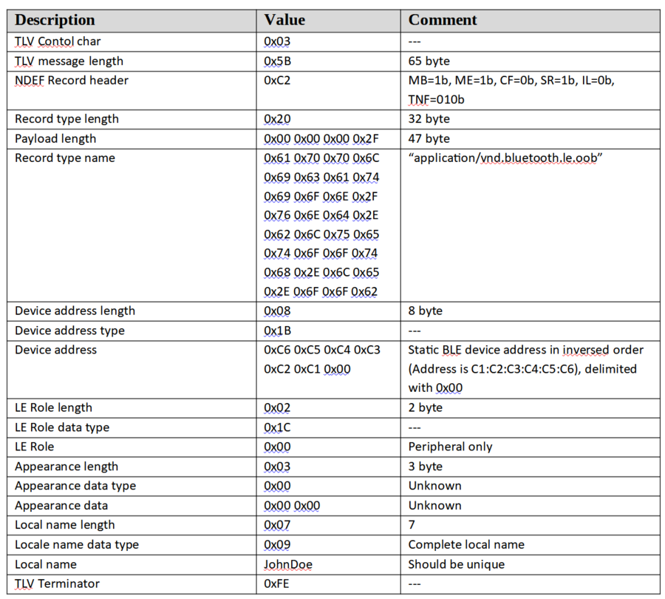Click the Should be unique comment
The width and height of the screenshot is (665, 599).
pyautogui.click(x=456, y=564)
